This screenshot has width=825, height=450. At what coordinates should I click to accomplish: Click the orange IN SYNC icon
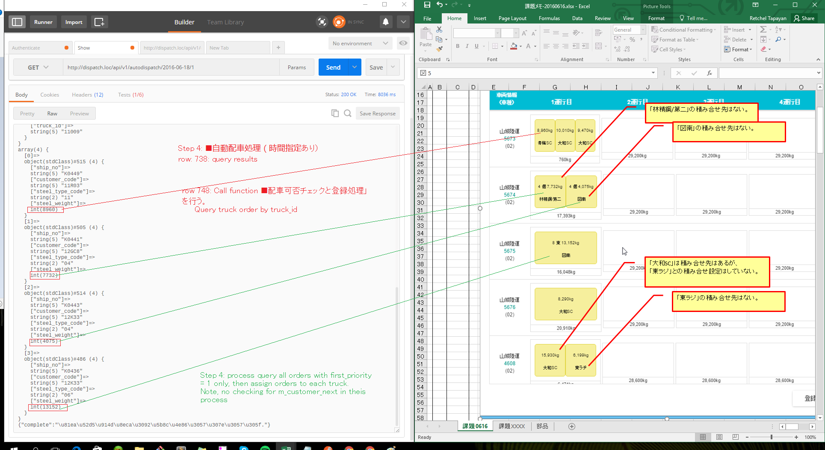[339, 22]
